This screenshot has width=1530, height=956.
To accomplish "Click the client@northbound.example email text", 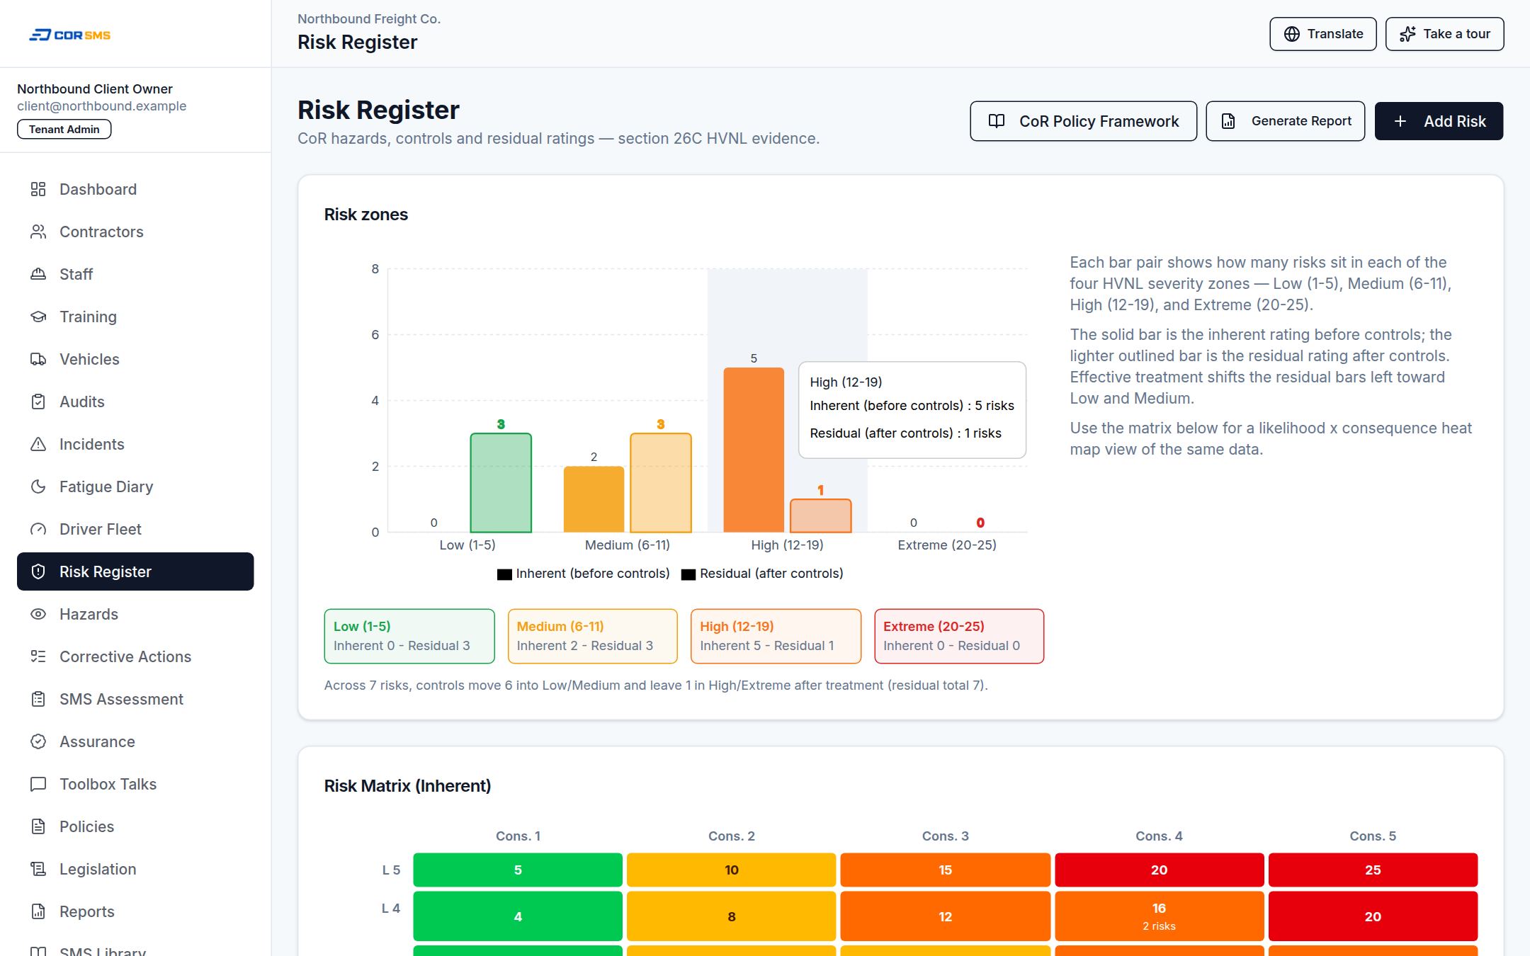I will tap(102, 106).
